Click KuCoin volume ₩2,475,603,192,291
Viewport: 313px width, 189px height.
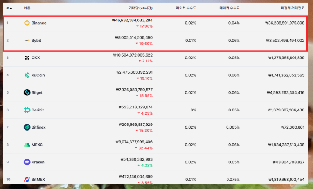(134, 72)
